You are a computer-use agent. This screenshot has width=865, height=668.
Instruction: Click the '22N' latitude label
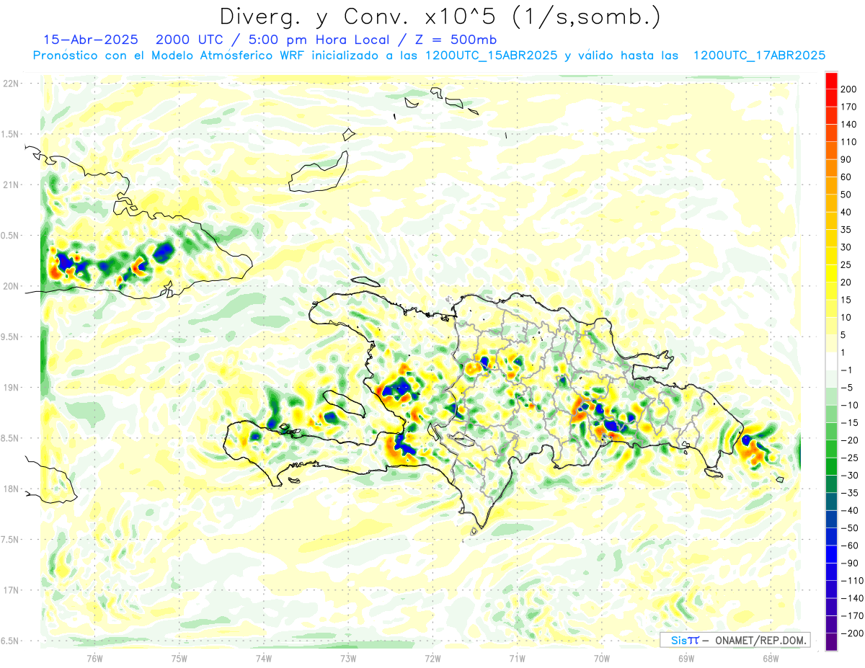(12, 84)
